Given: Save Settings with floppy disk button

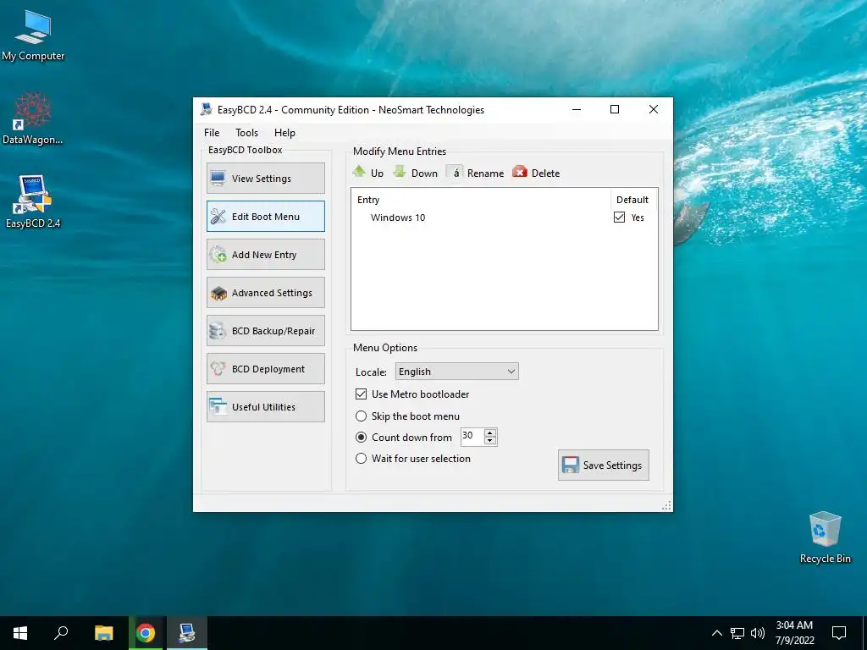Looking at the screenshot, I should [603, 465].
